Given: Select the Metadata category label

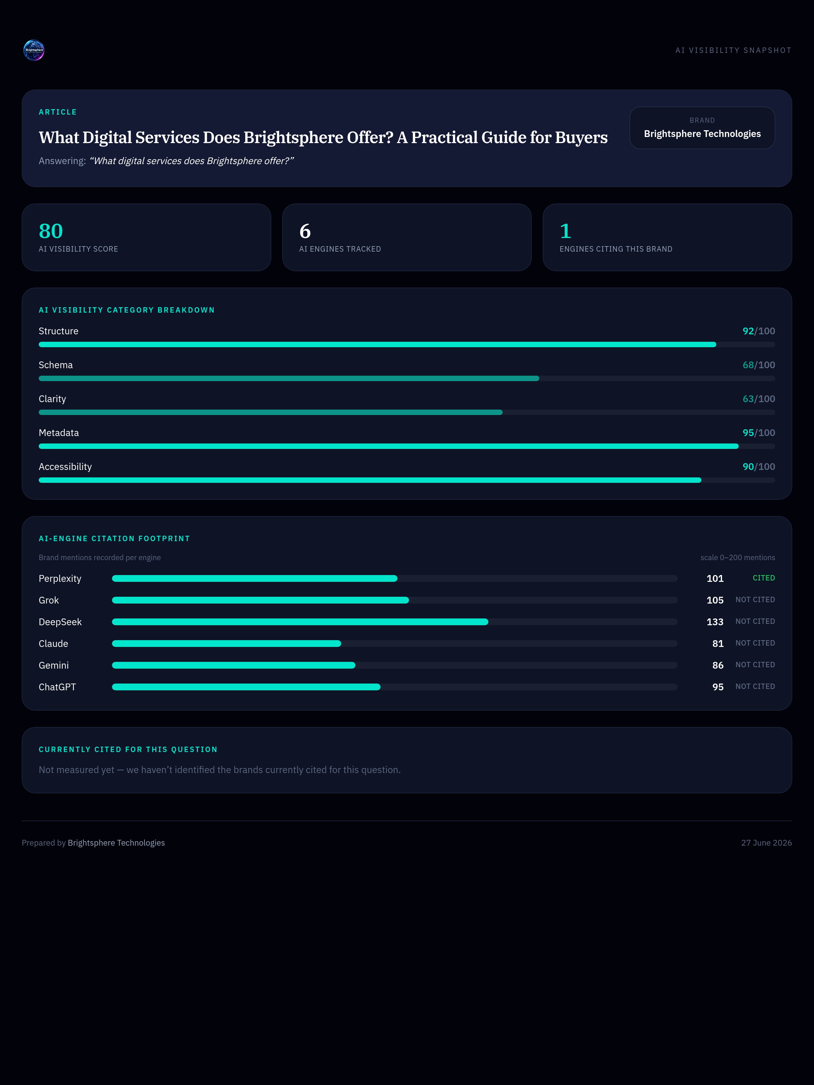Looking at the screenshot, I should tap(59, 433).
